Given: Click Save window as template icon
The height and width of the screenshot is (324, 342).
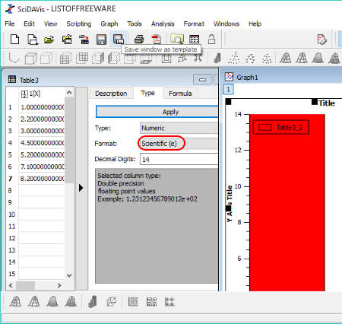Looking at the screenshot, I should click(119, 40).
